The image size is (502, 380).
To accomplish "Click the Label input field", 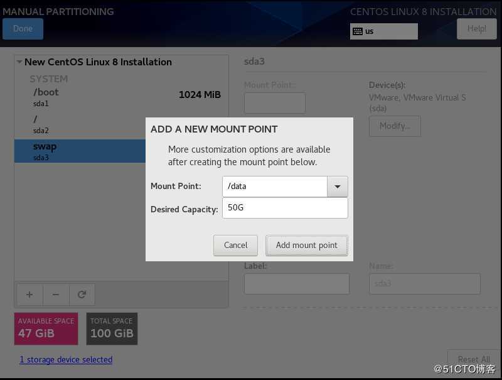I will [297, 283].
